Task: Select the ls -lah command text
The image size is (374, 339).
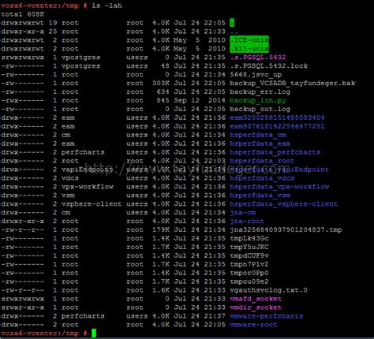Action: coord(107,6)
